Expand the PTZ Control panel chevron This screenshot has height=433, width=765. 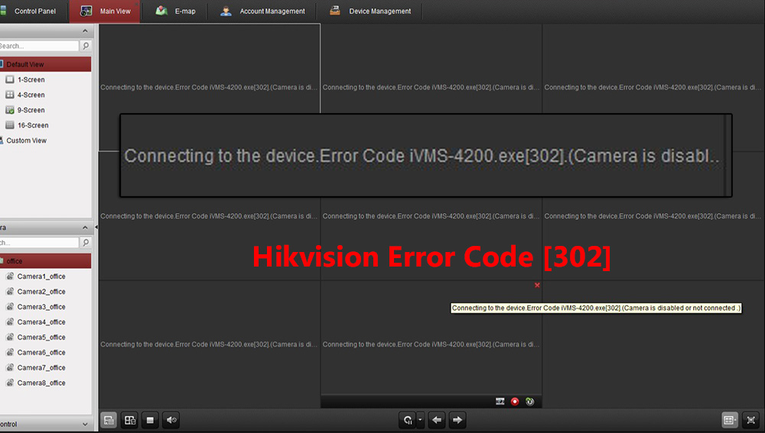(x=86, y=425)
